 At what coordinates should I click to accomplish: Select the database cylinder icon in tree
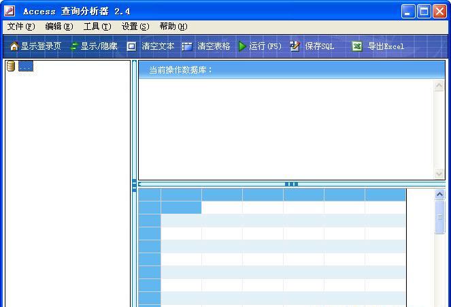point(11,66)
